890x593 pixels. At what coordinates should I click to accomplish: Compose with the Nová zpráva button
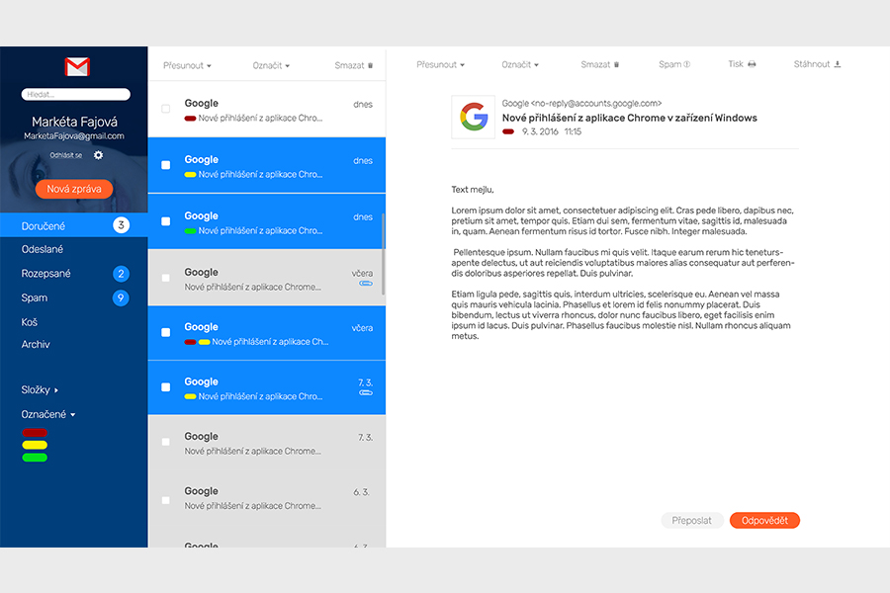point(74,190)
